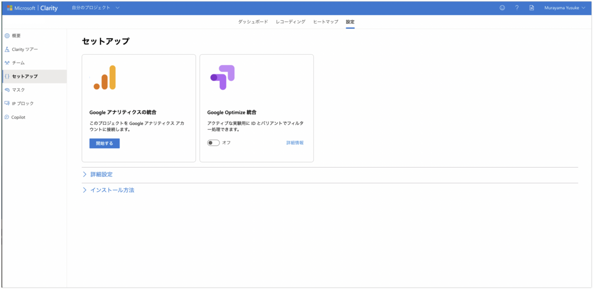This screenshot has width=593, height=289.
Task: Click the Google Analytics bar-chart logo
Action: click(x=104, y=78)
